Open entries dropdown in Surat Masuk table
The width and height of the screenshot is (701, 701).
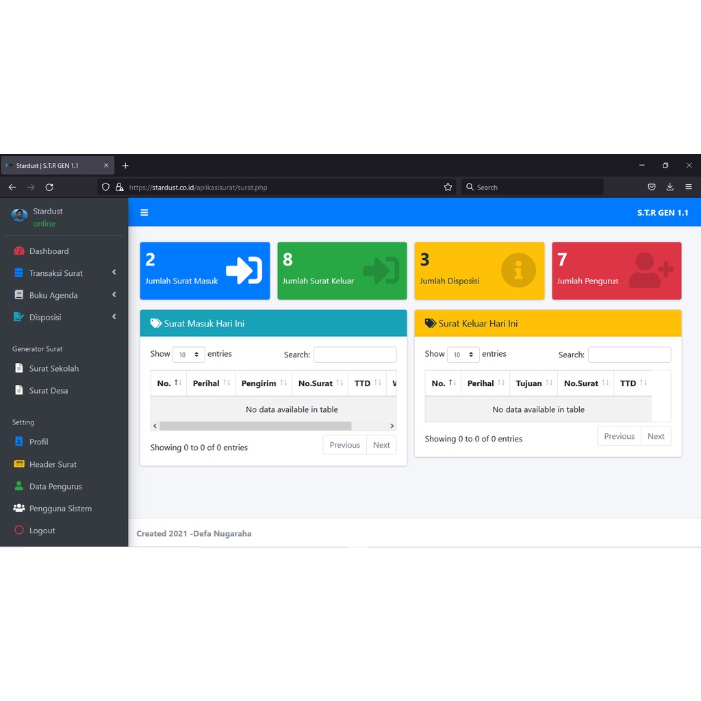click(x=188, y=355)
